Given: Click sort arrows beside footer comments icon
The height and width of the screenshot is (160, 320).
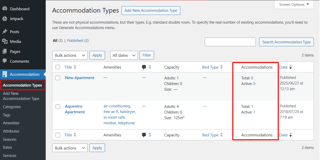Looking at the screenshot, I should [x=150, y=135].
